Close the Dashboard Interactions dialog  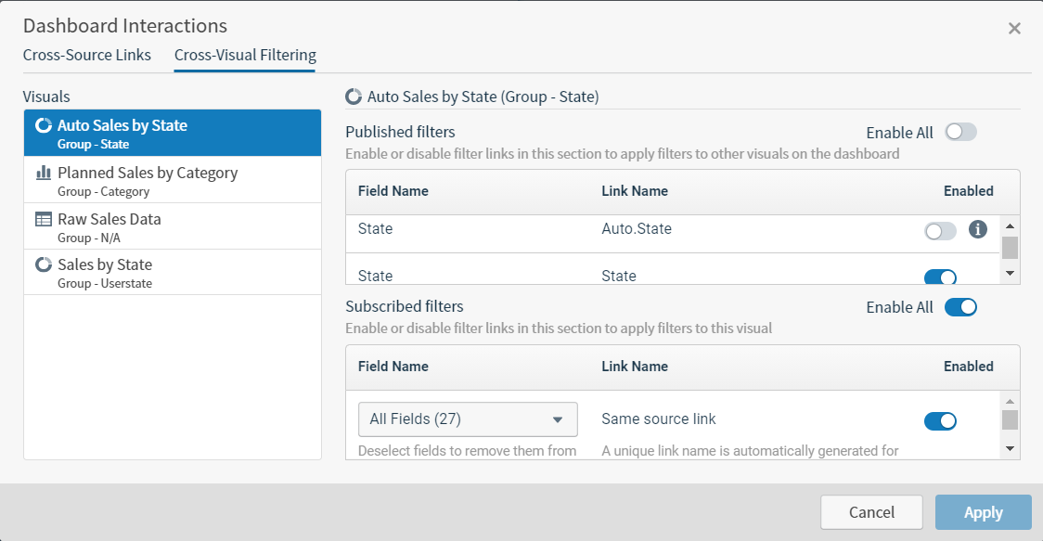pos(1014,28)
